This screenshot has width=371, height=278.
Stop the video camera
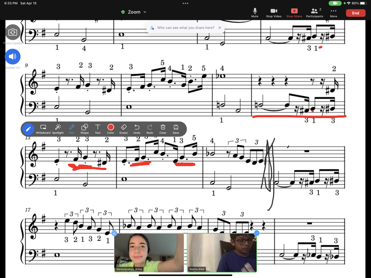coord(274,13)
